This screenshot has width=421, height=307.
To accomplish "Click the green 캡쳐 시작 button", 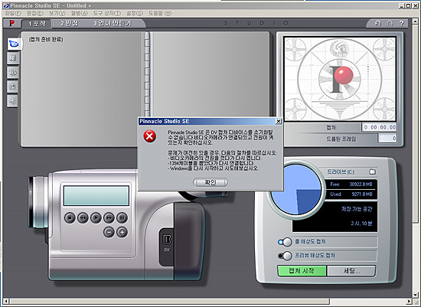I will [302, 271].
